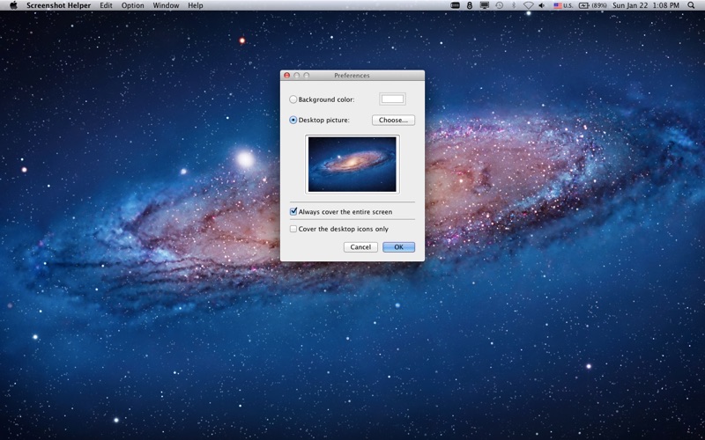Open Spotlight search magnifier icon
This screenshot has height=440, width=705.
click(691, 5)
